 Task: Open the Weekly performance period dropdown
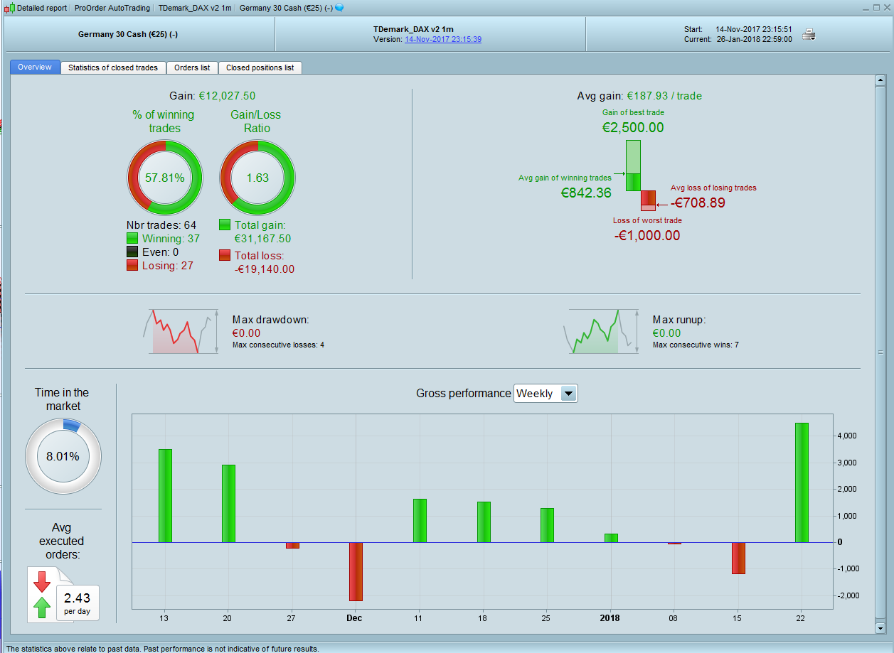[546, 393]
